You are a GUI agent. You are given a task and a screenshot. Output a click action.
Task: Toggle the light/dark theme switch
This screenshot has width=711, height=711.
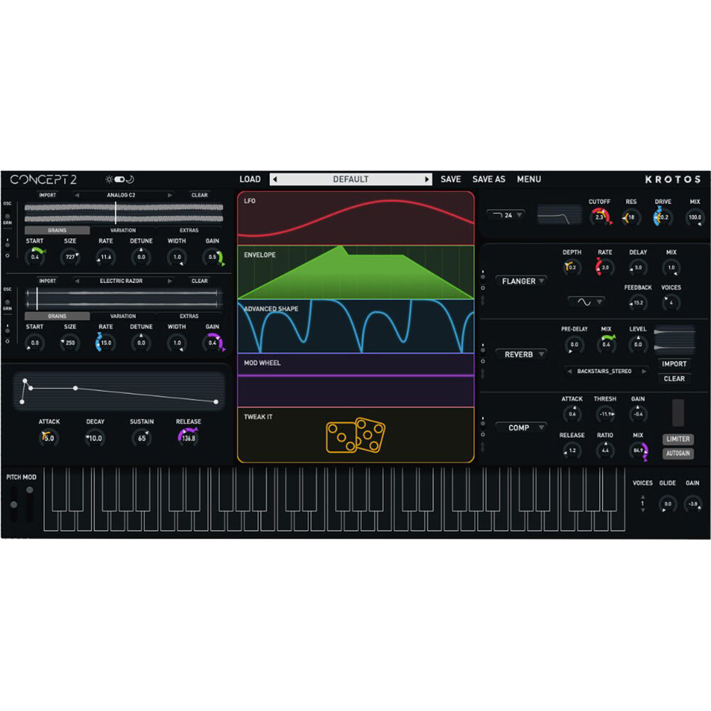click(119, 180)
